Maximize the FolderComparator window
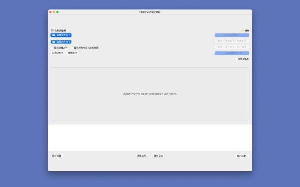 [57, 12]
